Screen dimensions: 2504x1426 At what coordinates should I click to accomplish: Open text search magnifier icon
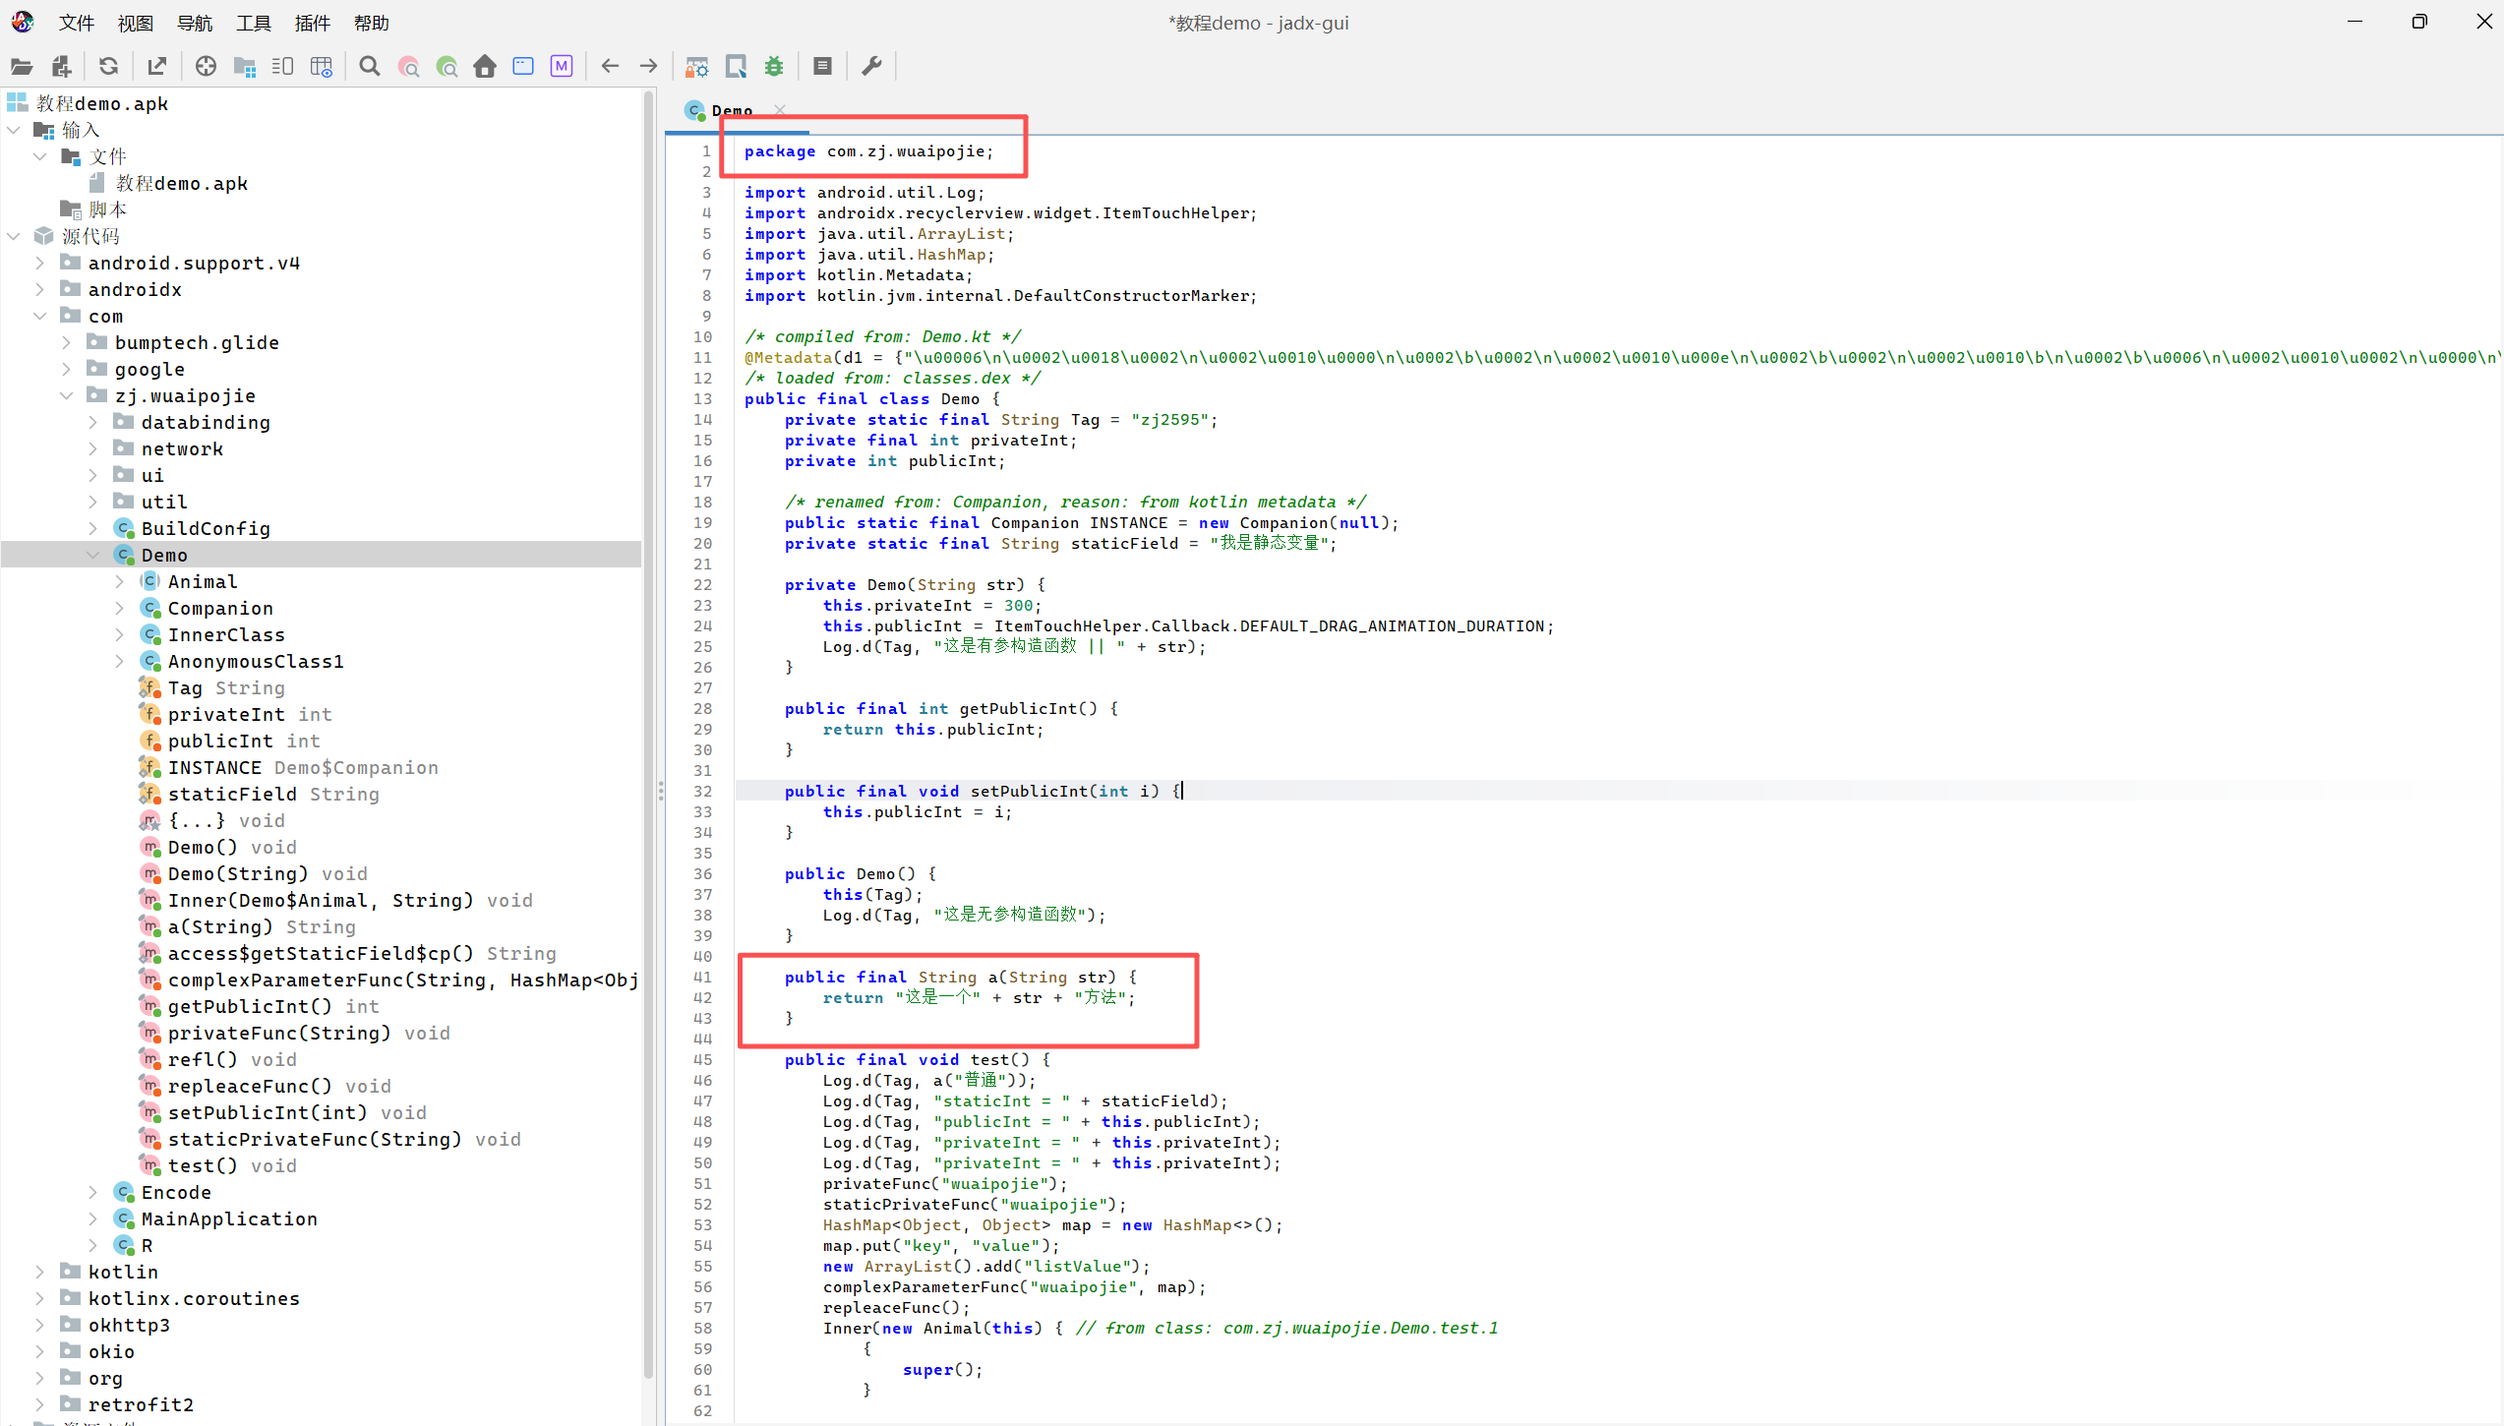[x=370, y=67]
